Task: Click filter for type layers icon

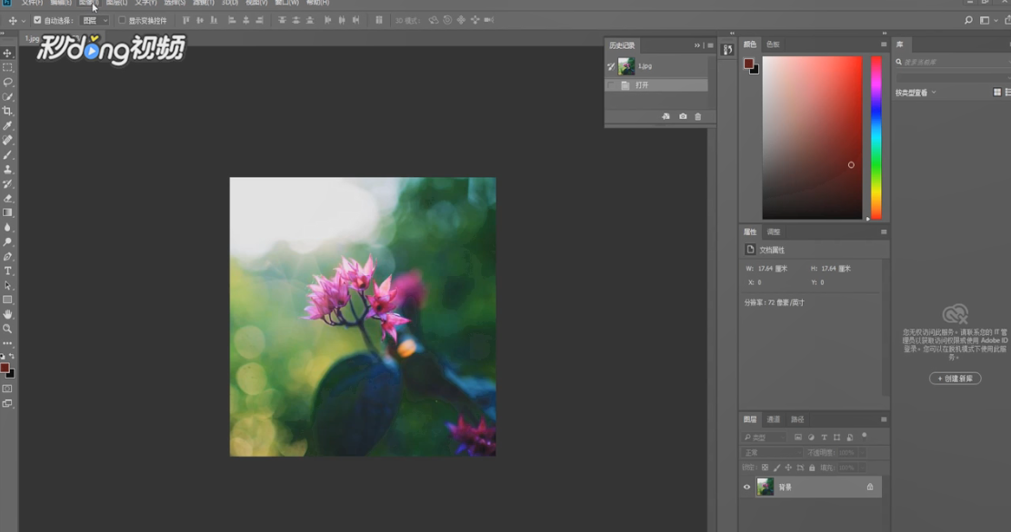Action: pos(824,438)
